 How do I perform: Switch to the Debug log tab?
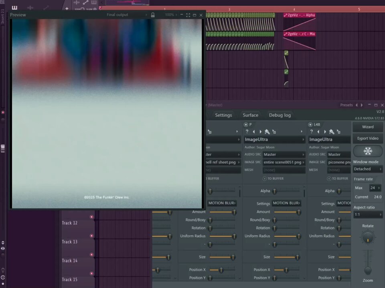(280, 115)
